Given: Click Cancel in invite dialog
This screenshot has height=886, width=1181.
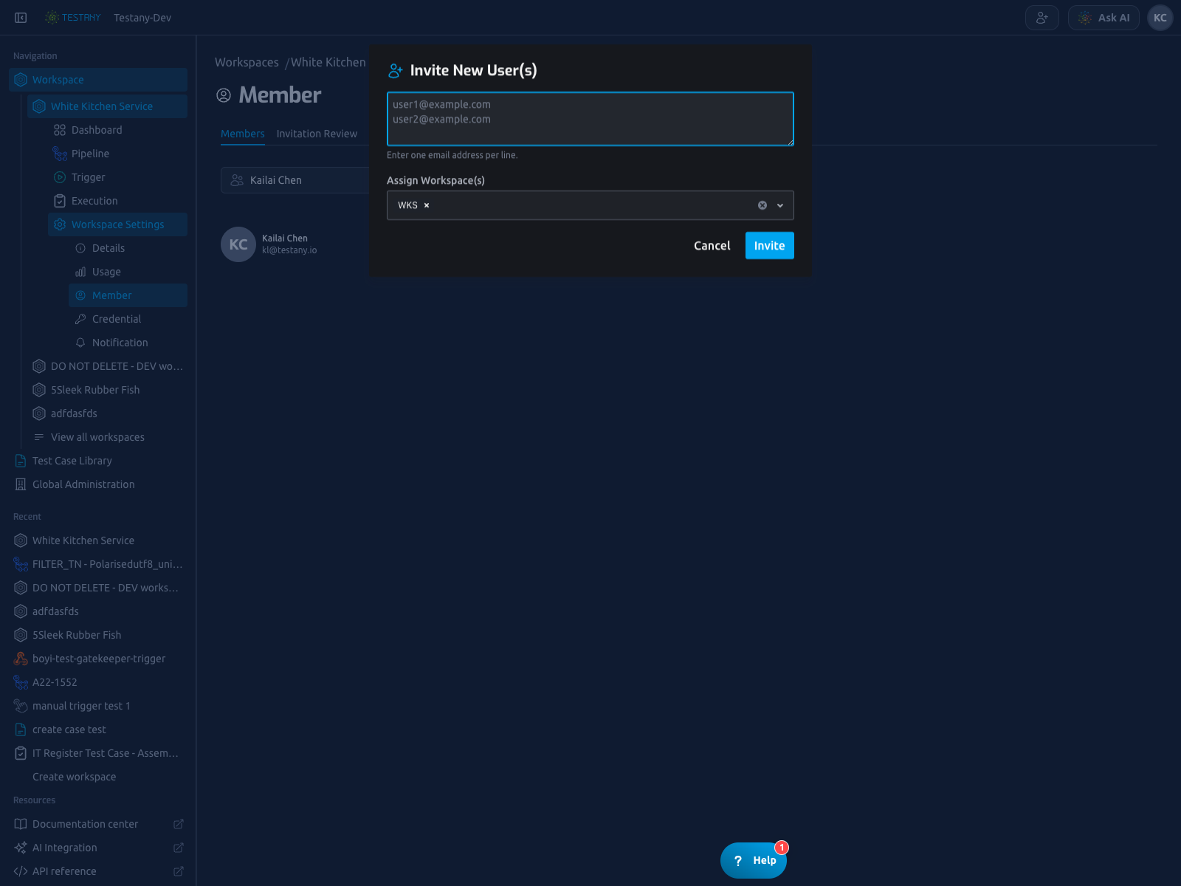Looking at the screenshot, I should tap(712, 246).
